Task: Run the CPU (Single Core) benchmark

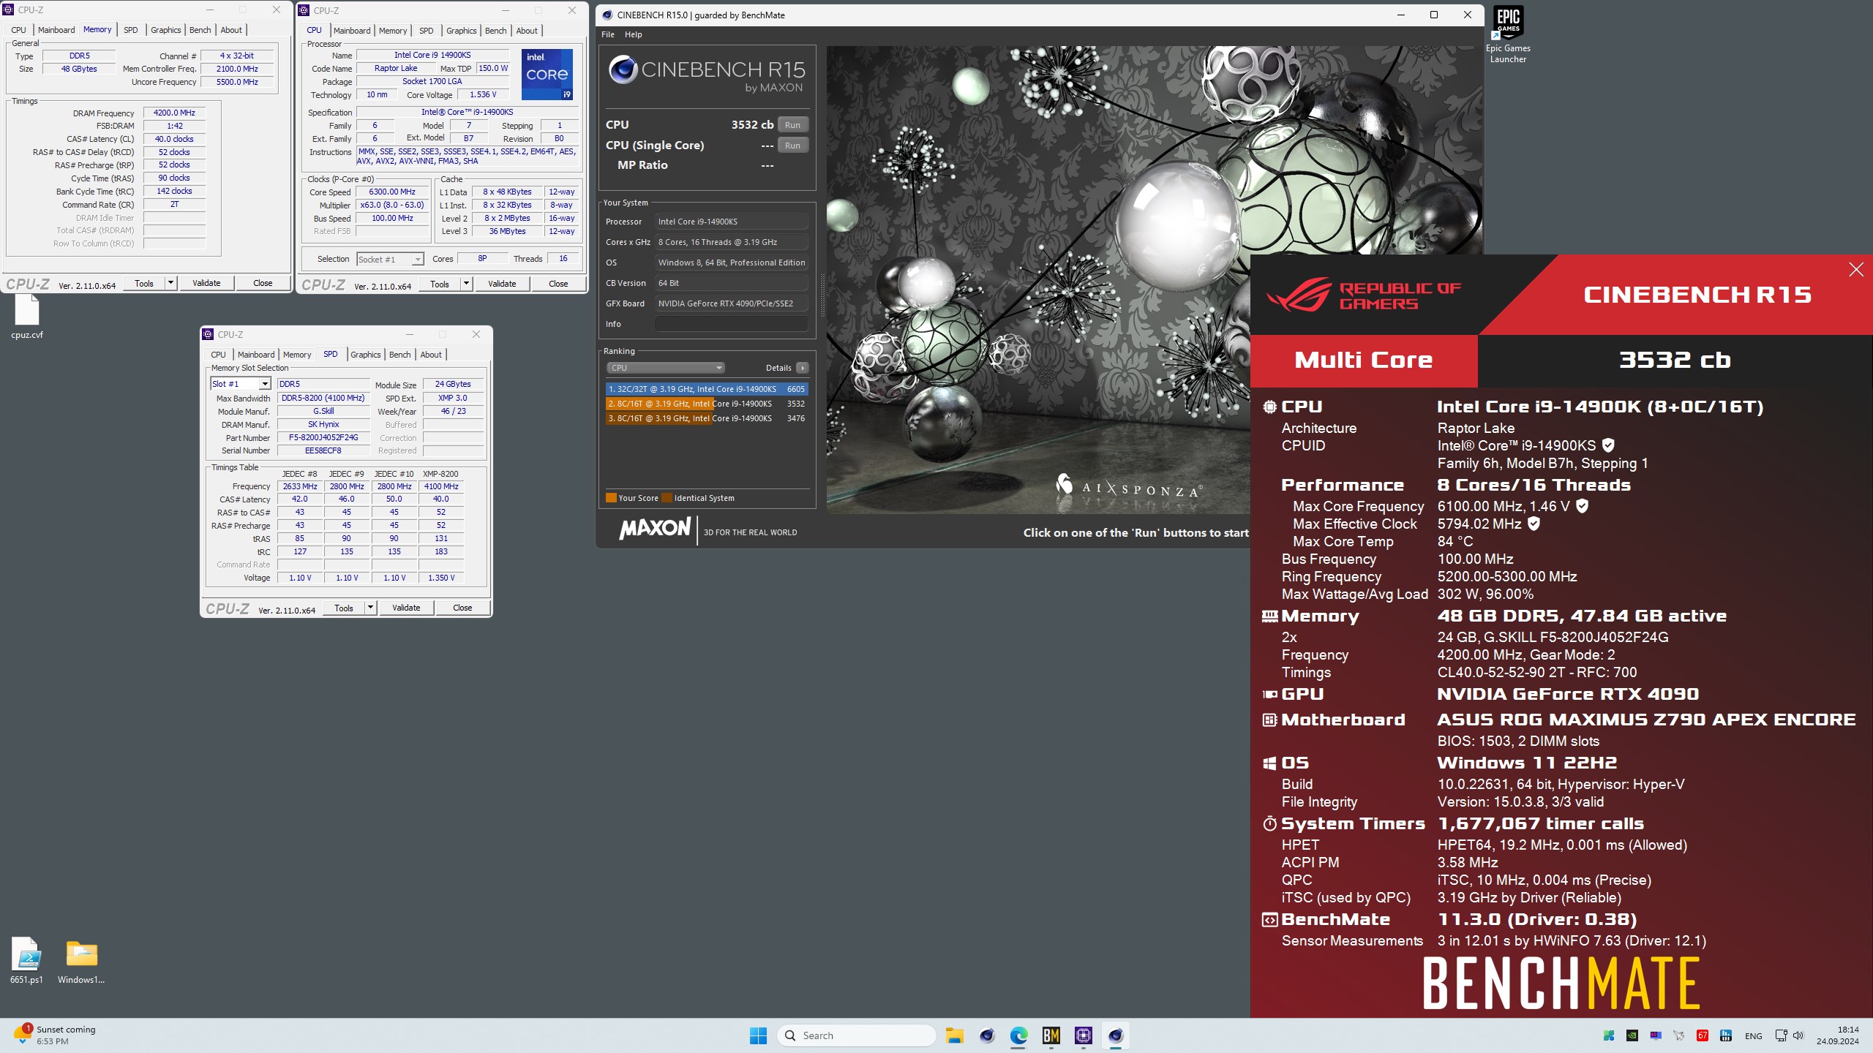Action: (x=792, y=146)
